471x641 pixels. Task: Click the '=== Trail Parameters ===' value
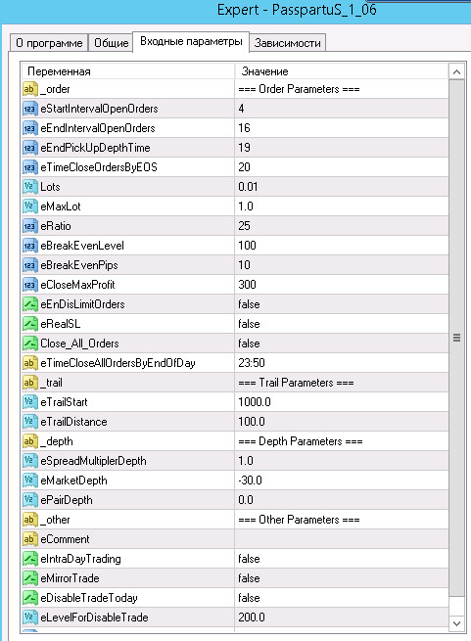(297, 383)
